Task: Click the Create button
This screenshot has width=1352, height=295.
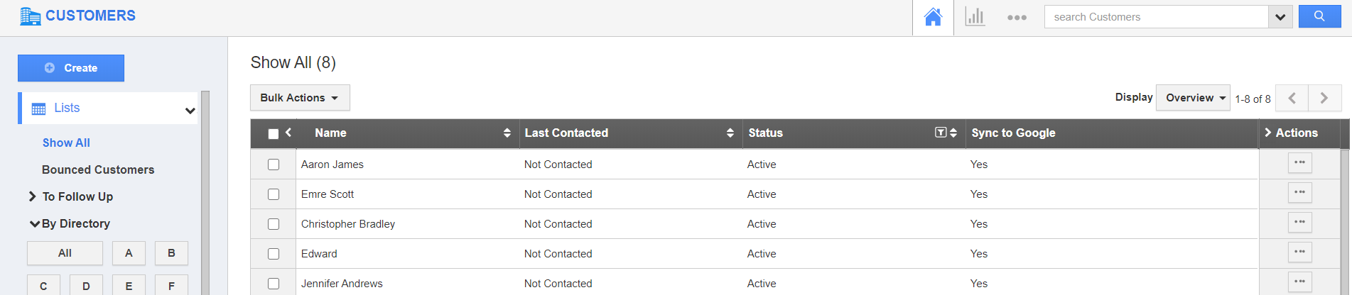Action: pyautogui.click(x=71, y=68)
